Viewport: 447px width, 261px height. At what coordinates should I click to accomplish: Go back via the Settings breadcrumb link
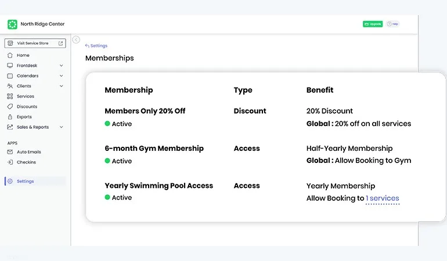[x=96, y=46]
